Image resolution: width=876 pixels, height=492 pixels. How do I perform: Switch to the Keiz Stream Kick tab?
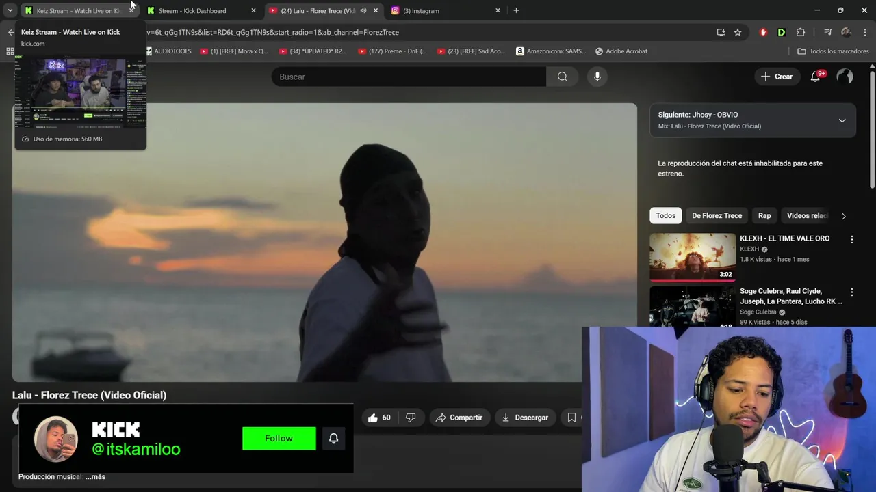[79, 10]
